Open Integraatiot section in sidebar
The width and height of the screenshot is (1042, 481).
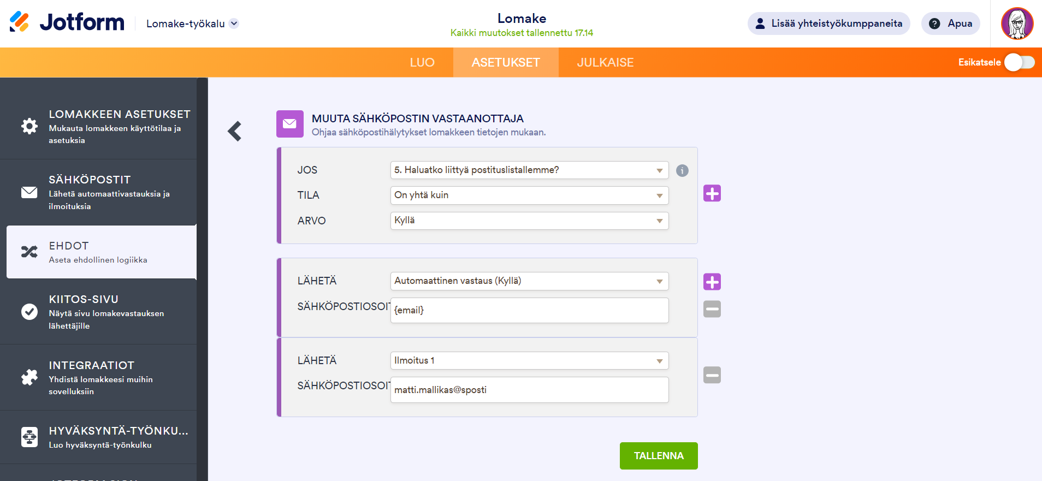98,377
